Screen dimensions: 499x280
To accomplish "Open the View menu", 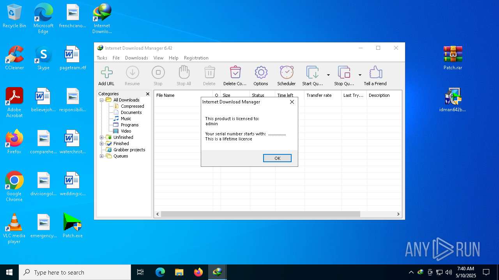I will [x=158, y=58].
